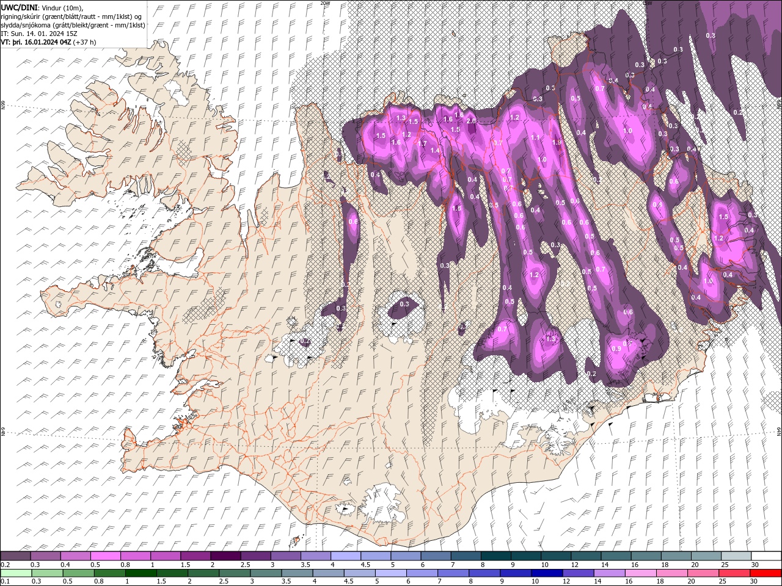Click the bright pink swatch between 0.5 and 0.8 upper legend
This screenshot has width=782, height=586.
pos(105,556)
